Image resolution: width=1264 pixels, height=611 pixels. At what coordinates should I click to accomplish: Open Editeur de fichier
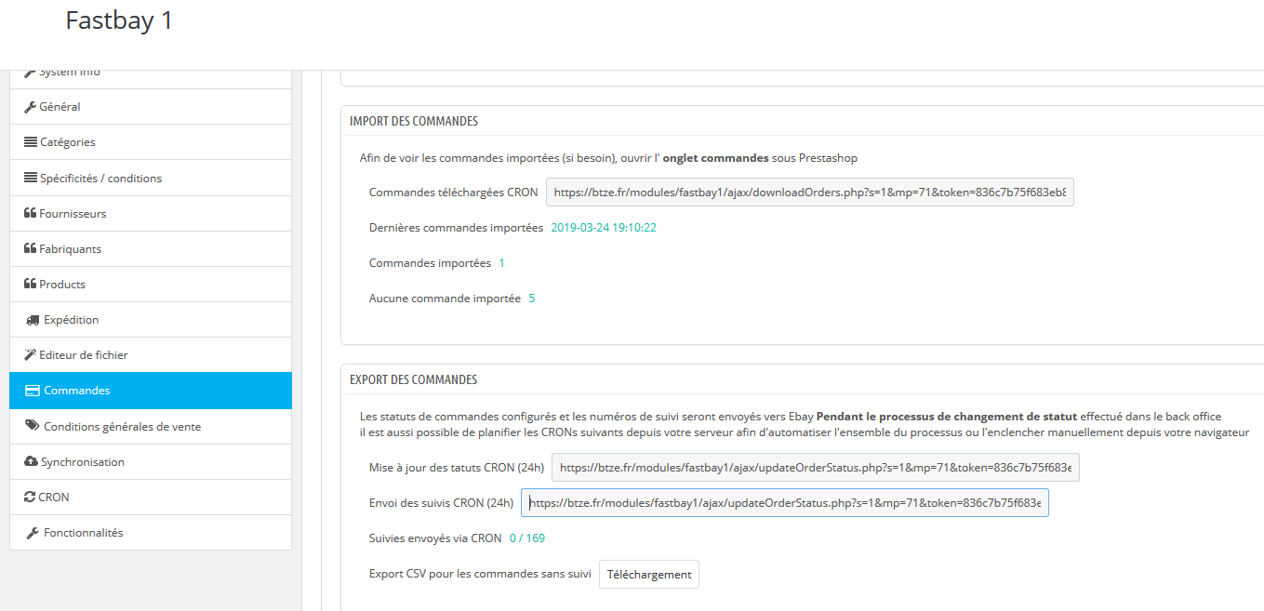151,354
